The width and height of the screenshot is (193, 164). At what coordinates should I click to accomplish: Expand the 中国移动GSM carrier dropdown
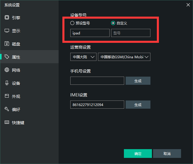(124, 57)
